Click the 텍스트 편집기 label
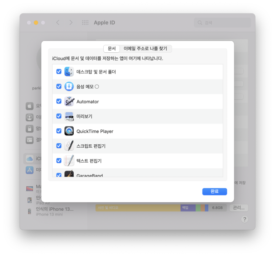275x256 pixels. click(89, 161)
